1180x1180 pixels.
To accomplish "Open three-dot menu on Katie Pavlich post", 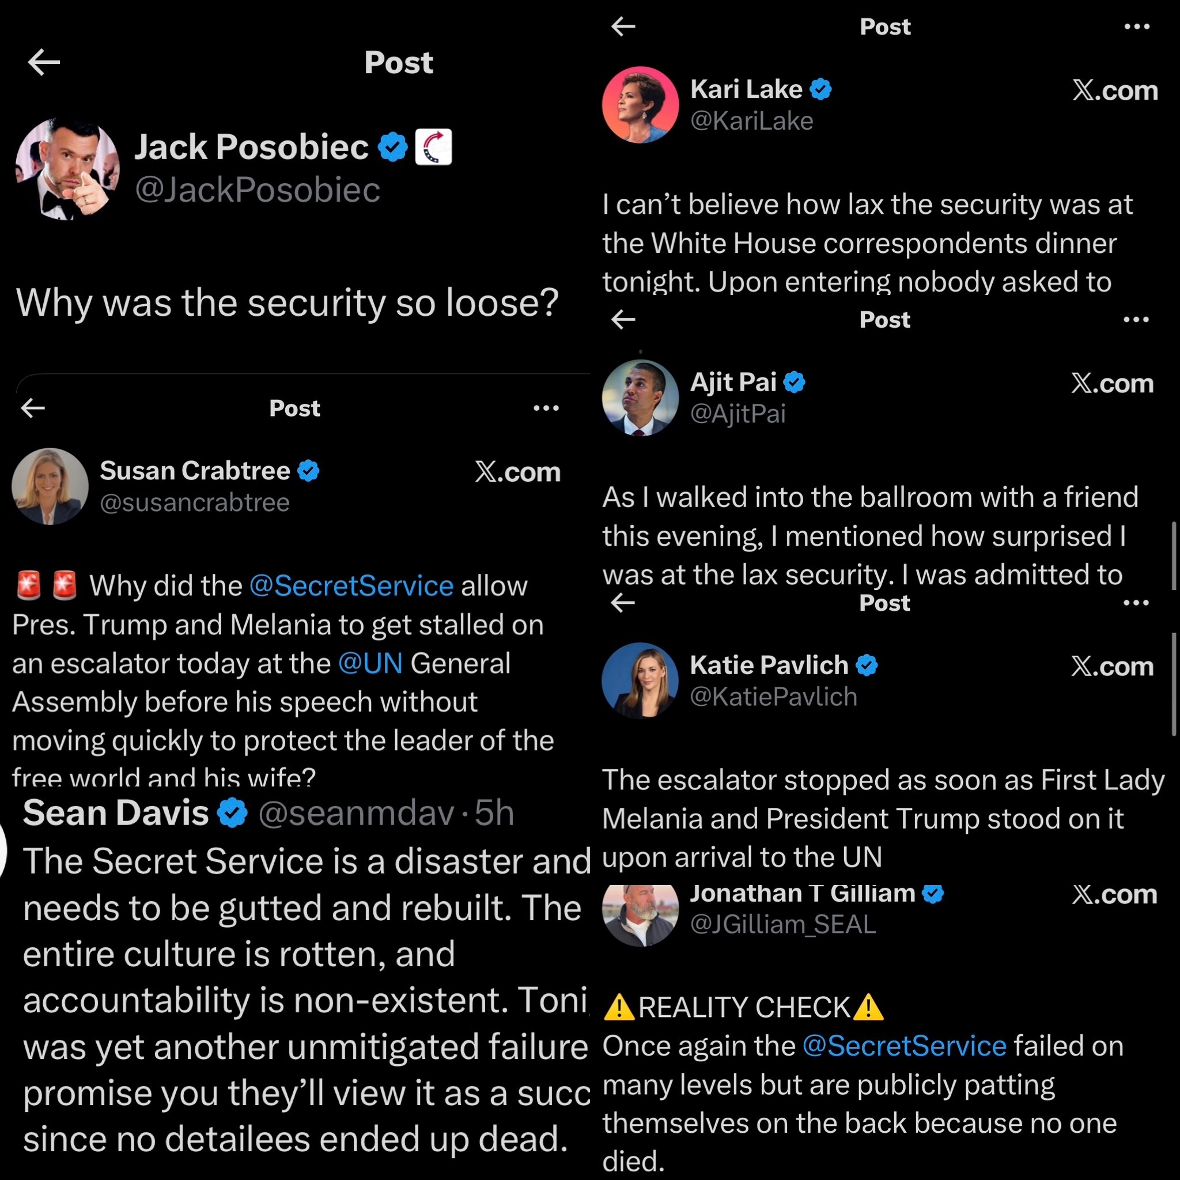I will [x=1136, y=603].
